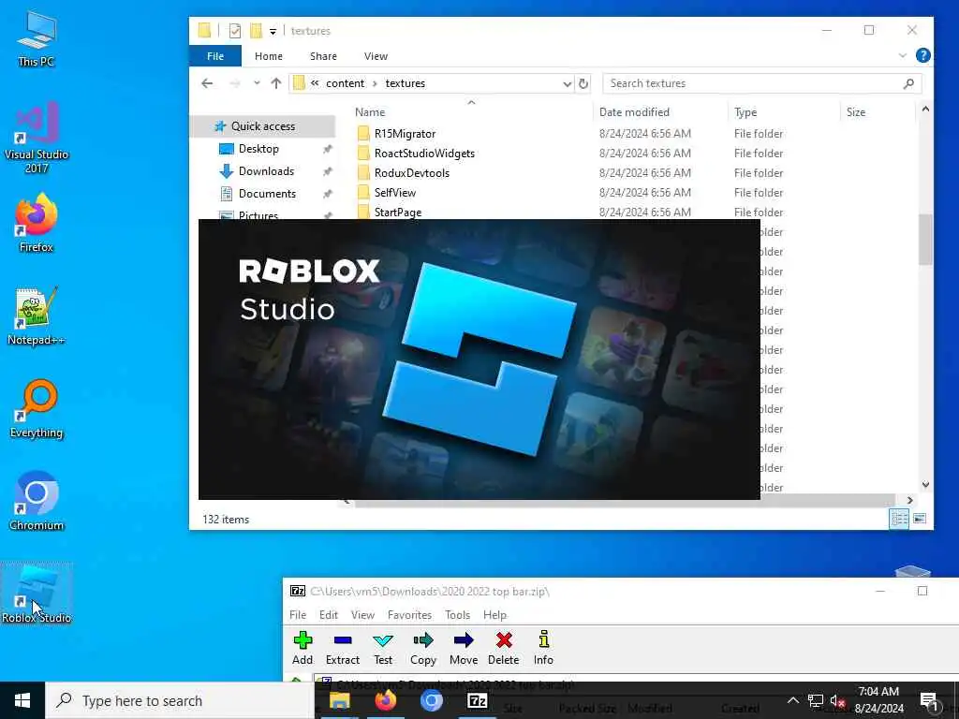Switch to Chromium on the taskbar
Image resolution: width=959 pixels, height=719 pixels.
[431, 700]
